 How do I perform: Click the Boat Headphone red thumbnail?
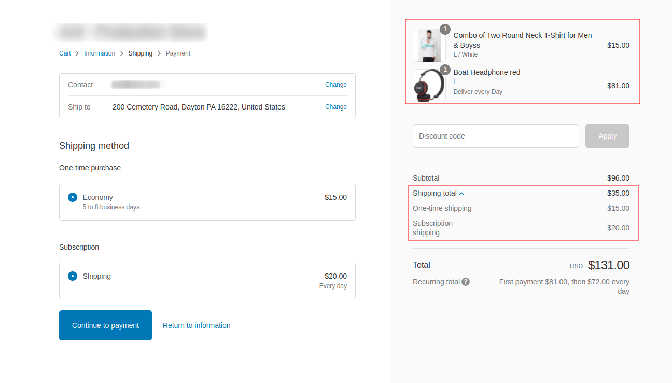429,86
